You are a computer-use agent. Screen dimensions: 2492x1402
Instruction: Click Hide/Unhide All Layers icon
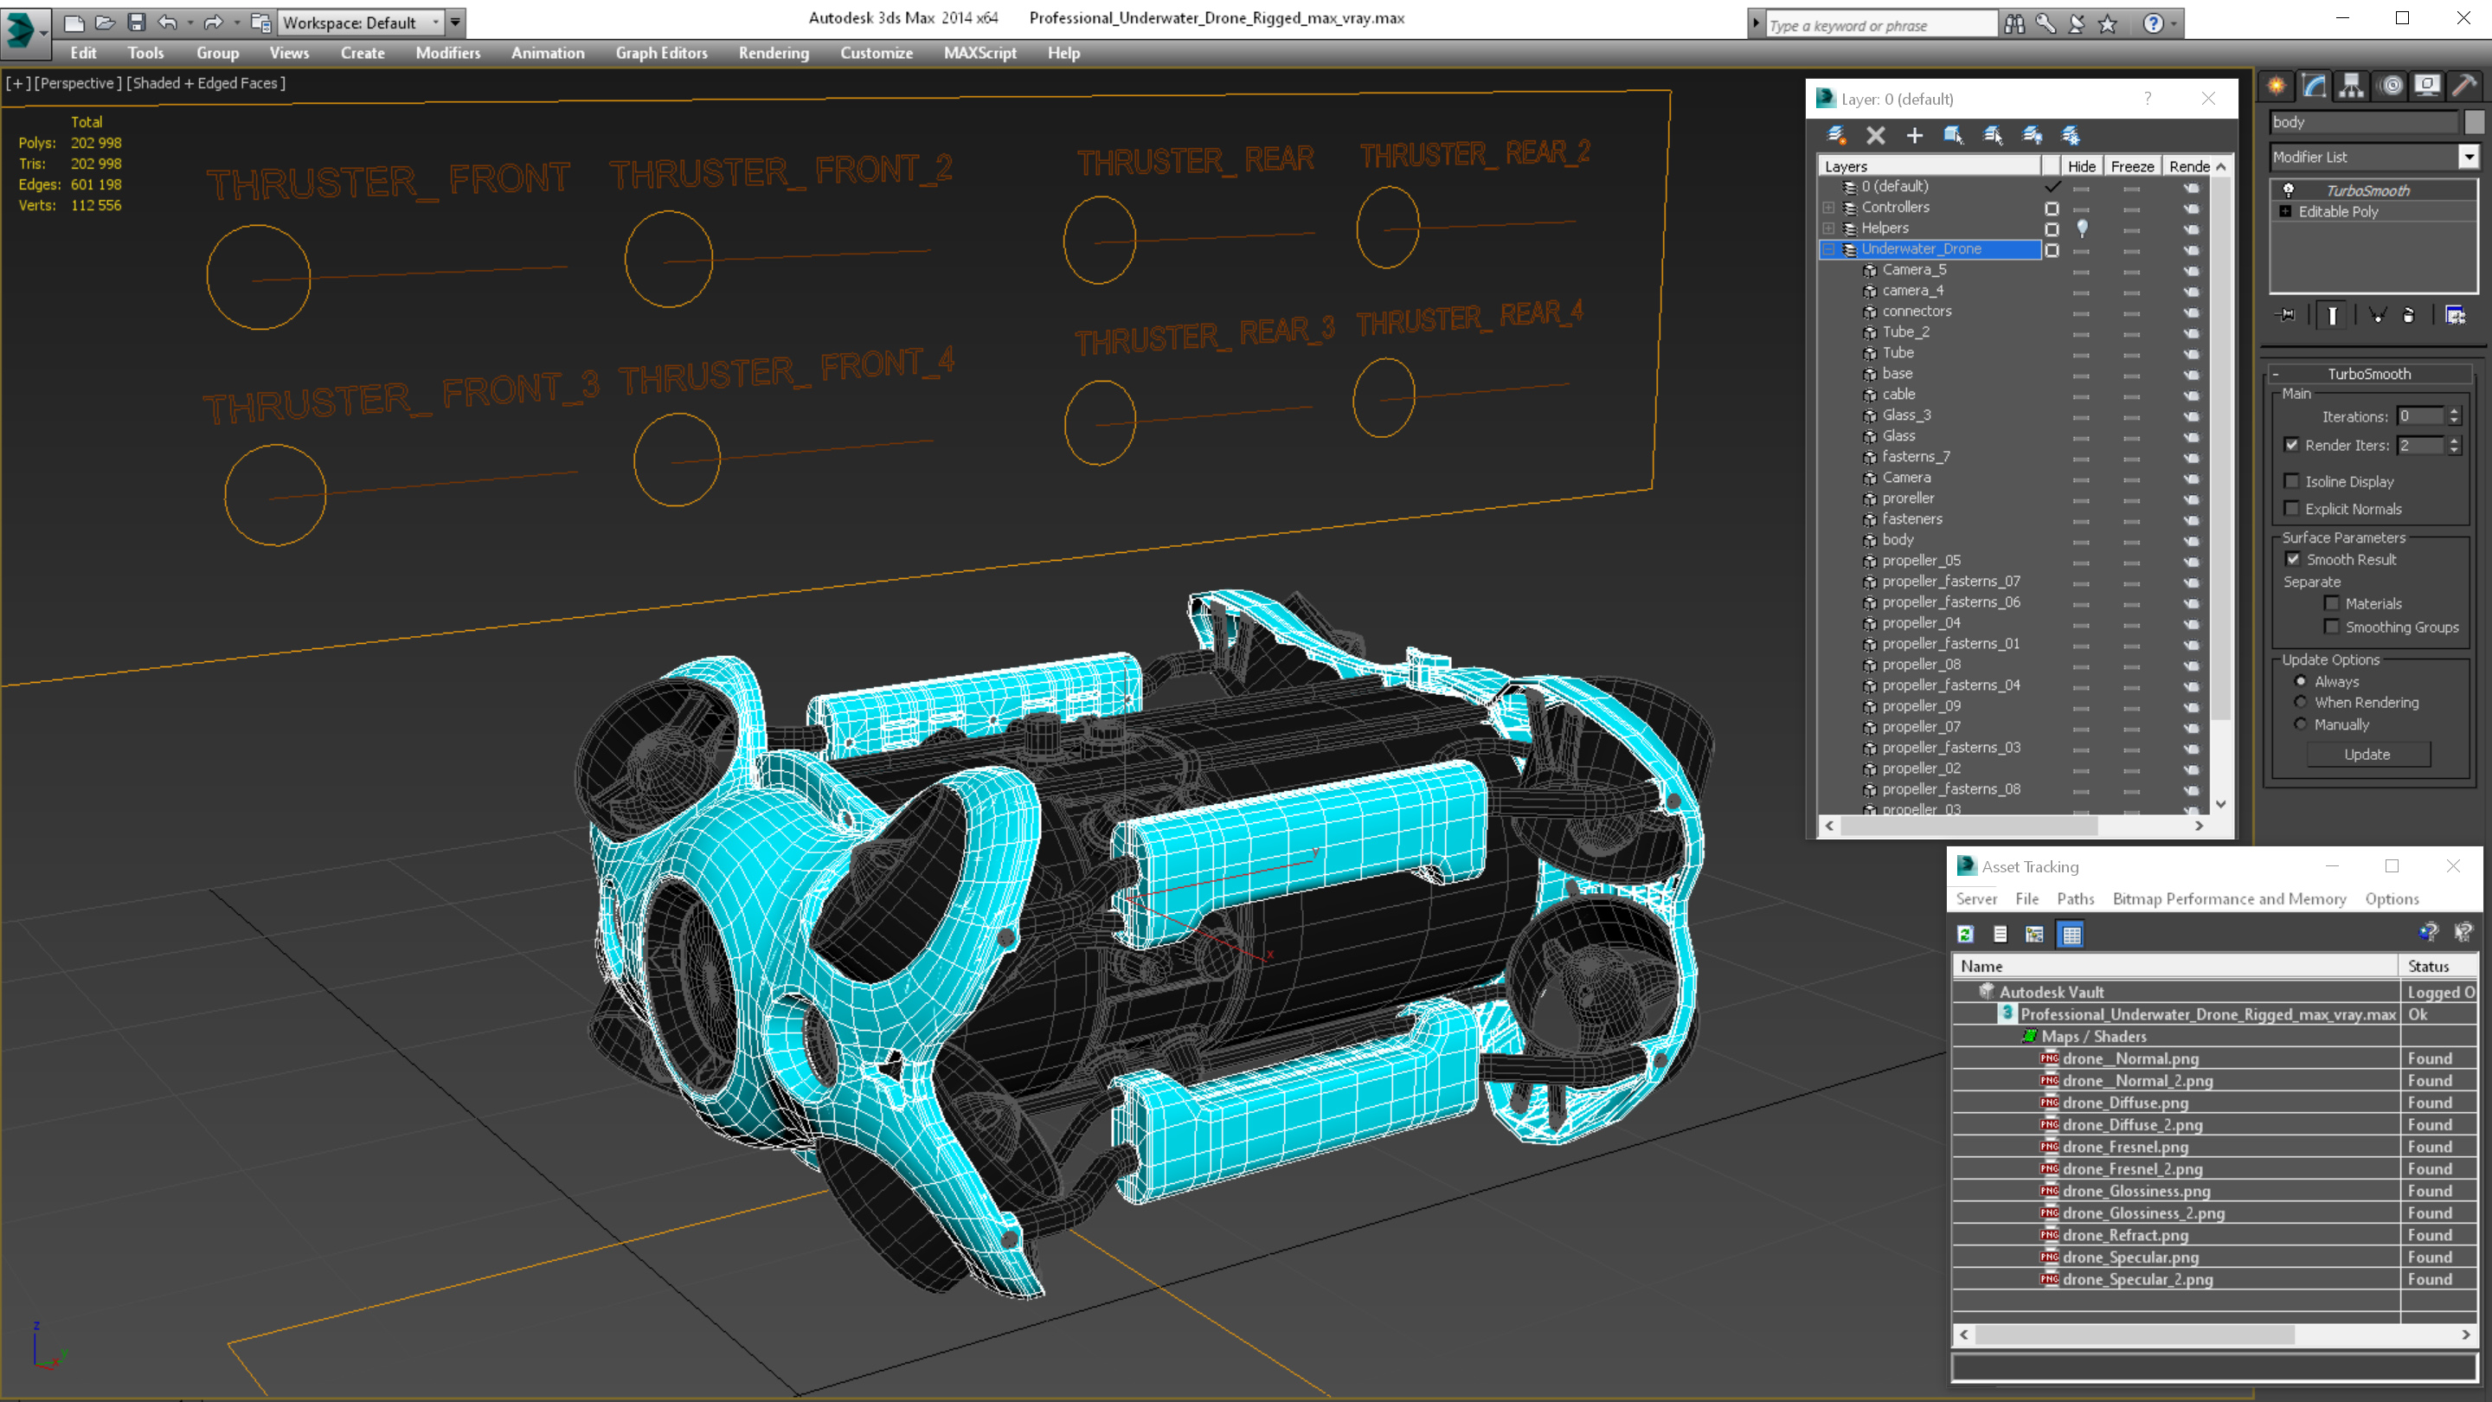point(2033,136)
